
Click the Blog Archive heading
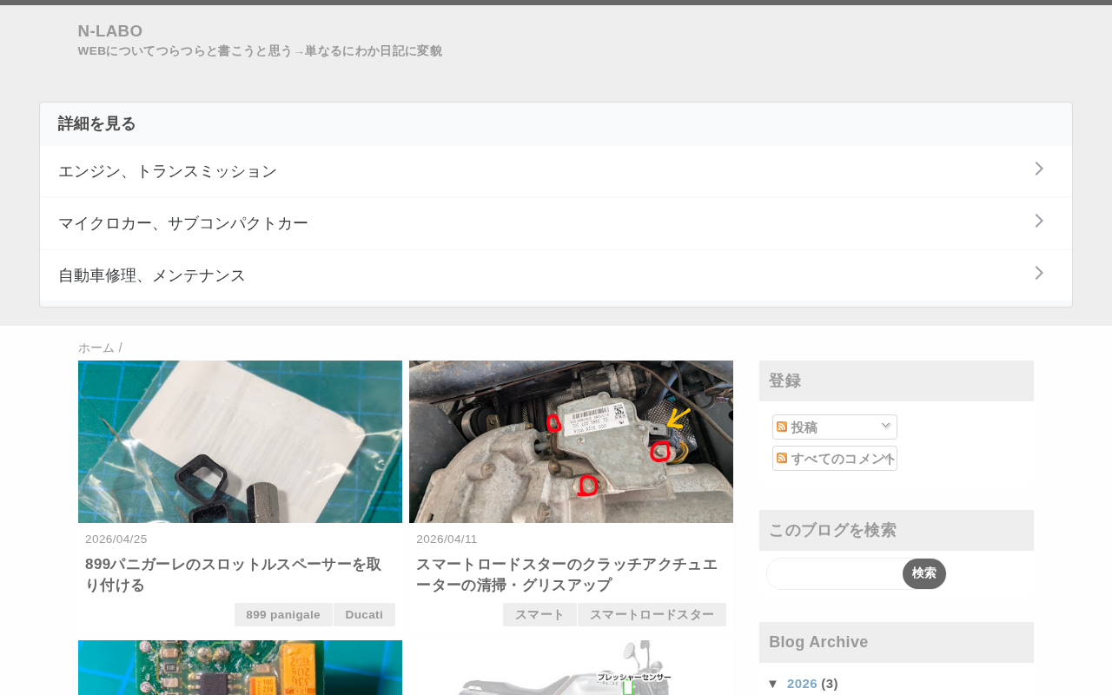click(818, 642)
